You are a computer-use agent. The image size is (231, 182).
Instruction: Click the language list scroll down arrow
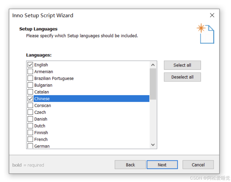tap(153, 145)
